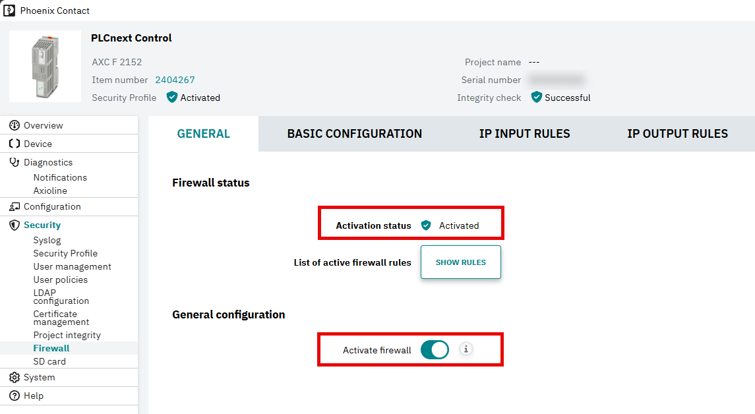
Task: Switch to the Basic Configuration tab
Action: tap(354, 134)
